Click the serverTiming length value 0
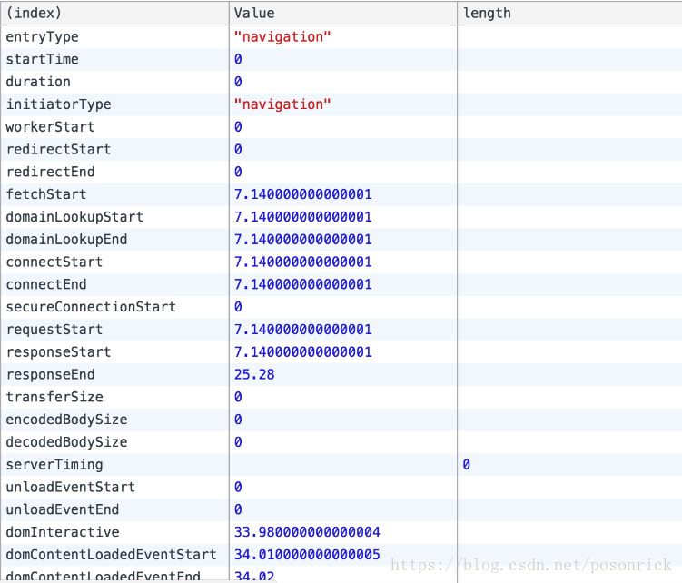Screen dimensions: 682x583 point(466,465)
